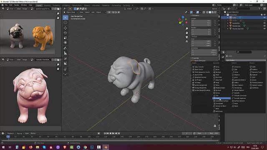Enable rendered viewport shading
Image resolution: width=267 pixels, height=150 pixels.
(215, 12)
